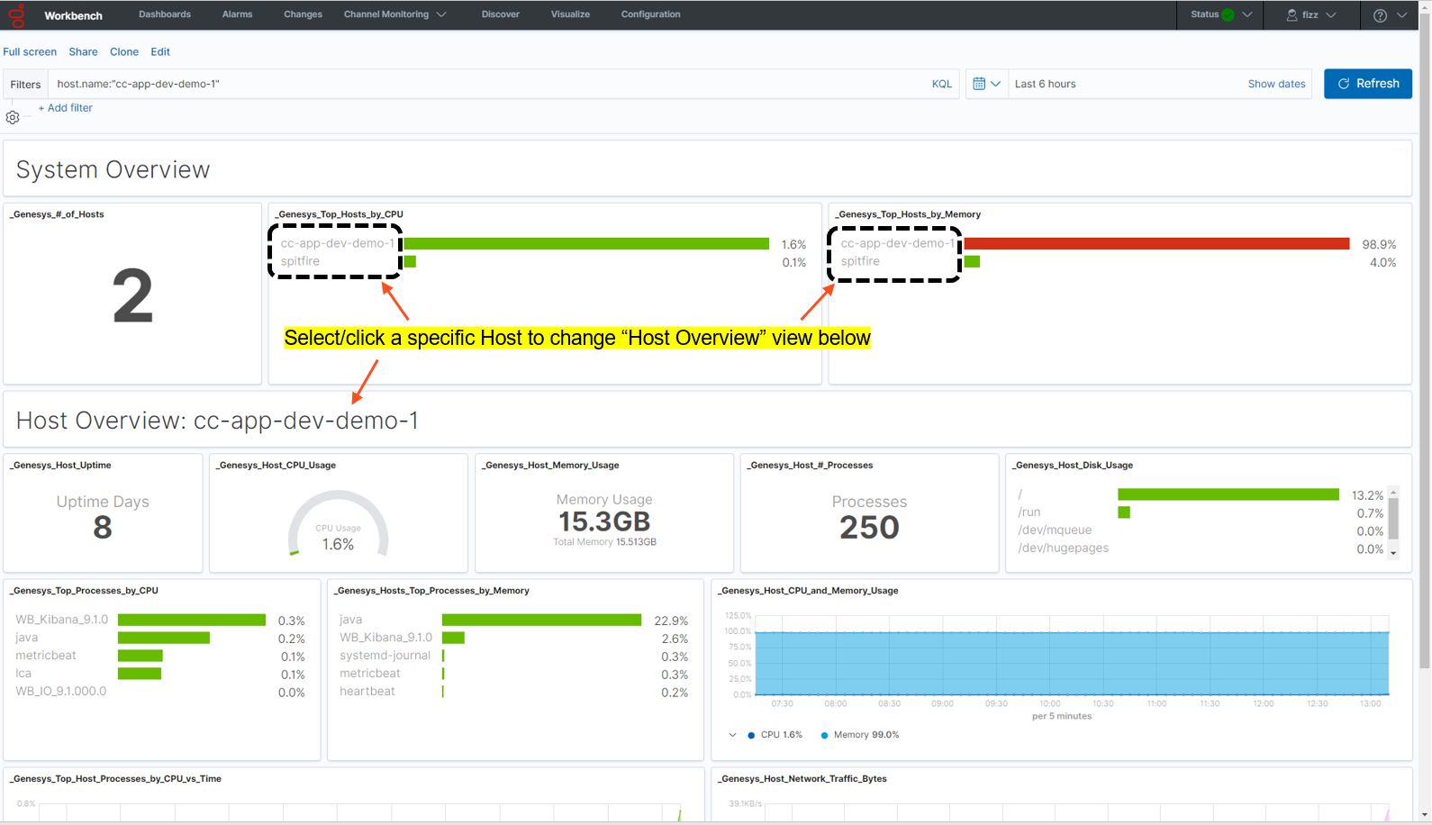Screen dimensions: 1432x825
Task: Click the main page vertical scrollbar
Action: pos(1425,342)
